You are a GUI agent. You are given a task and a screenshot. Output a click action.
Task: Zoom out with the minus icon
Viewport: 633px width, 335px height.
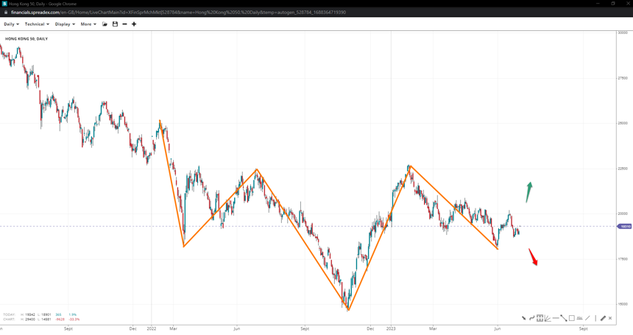tap(124, 24)
